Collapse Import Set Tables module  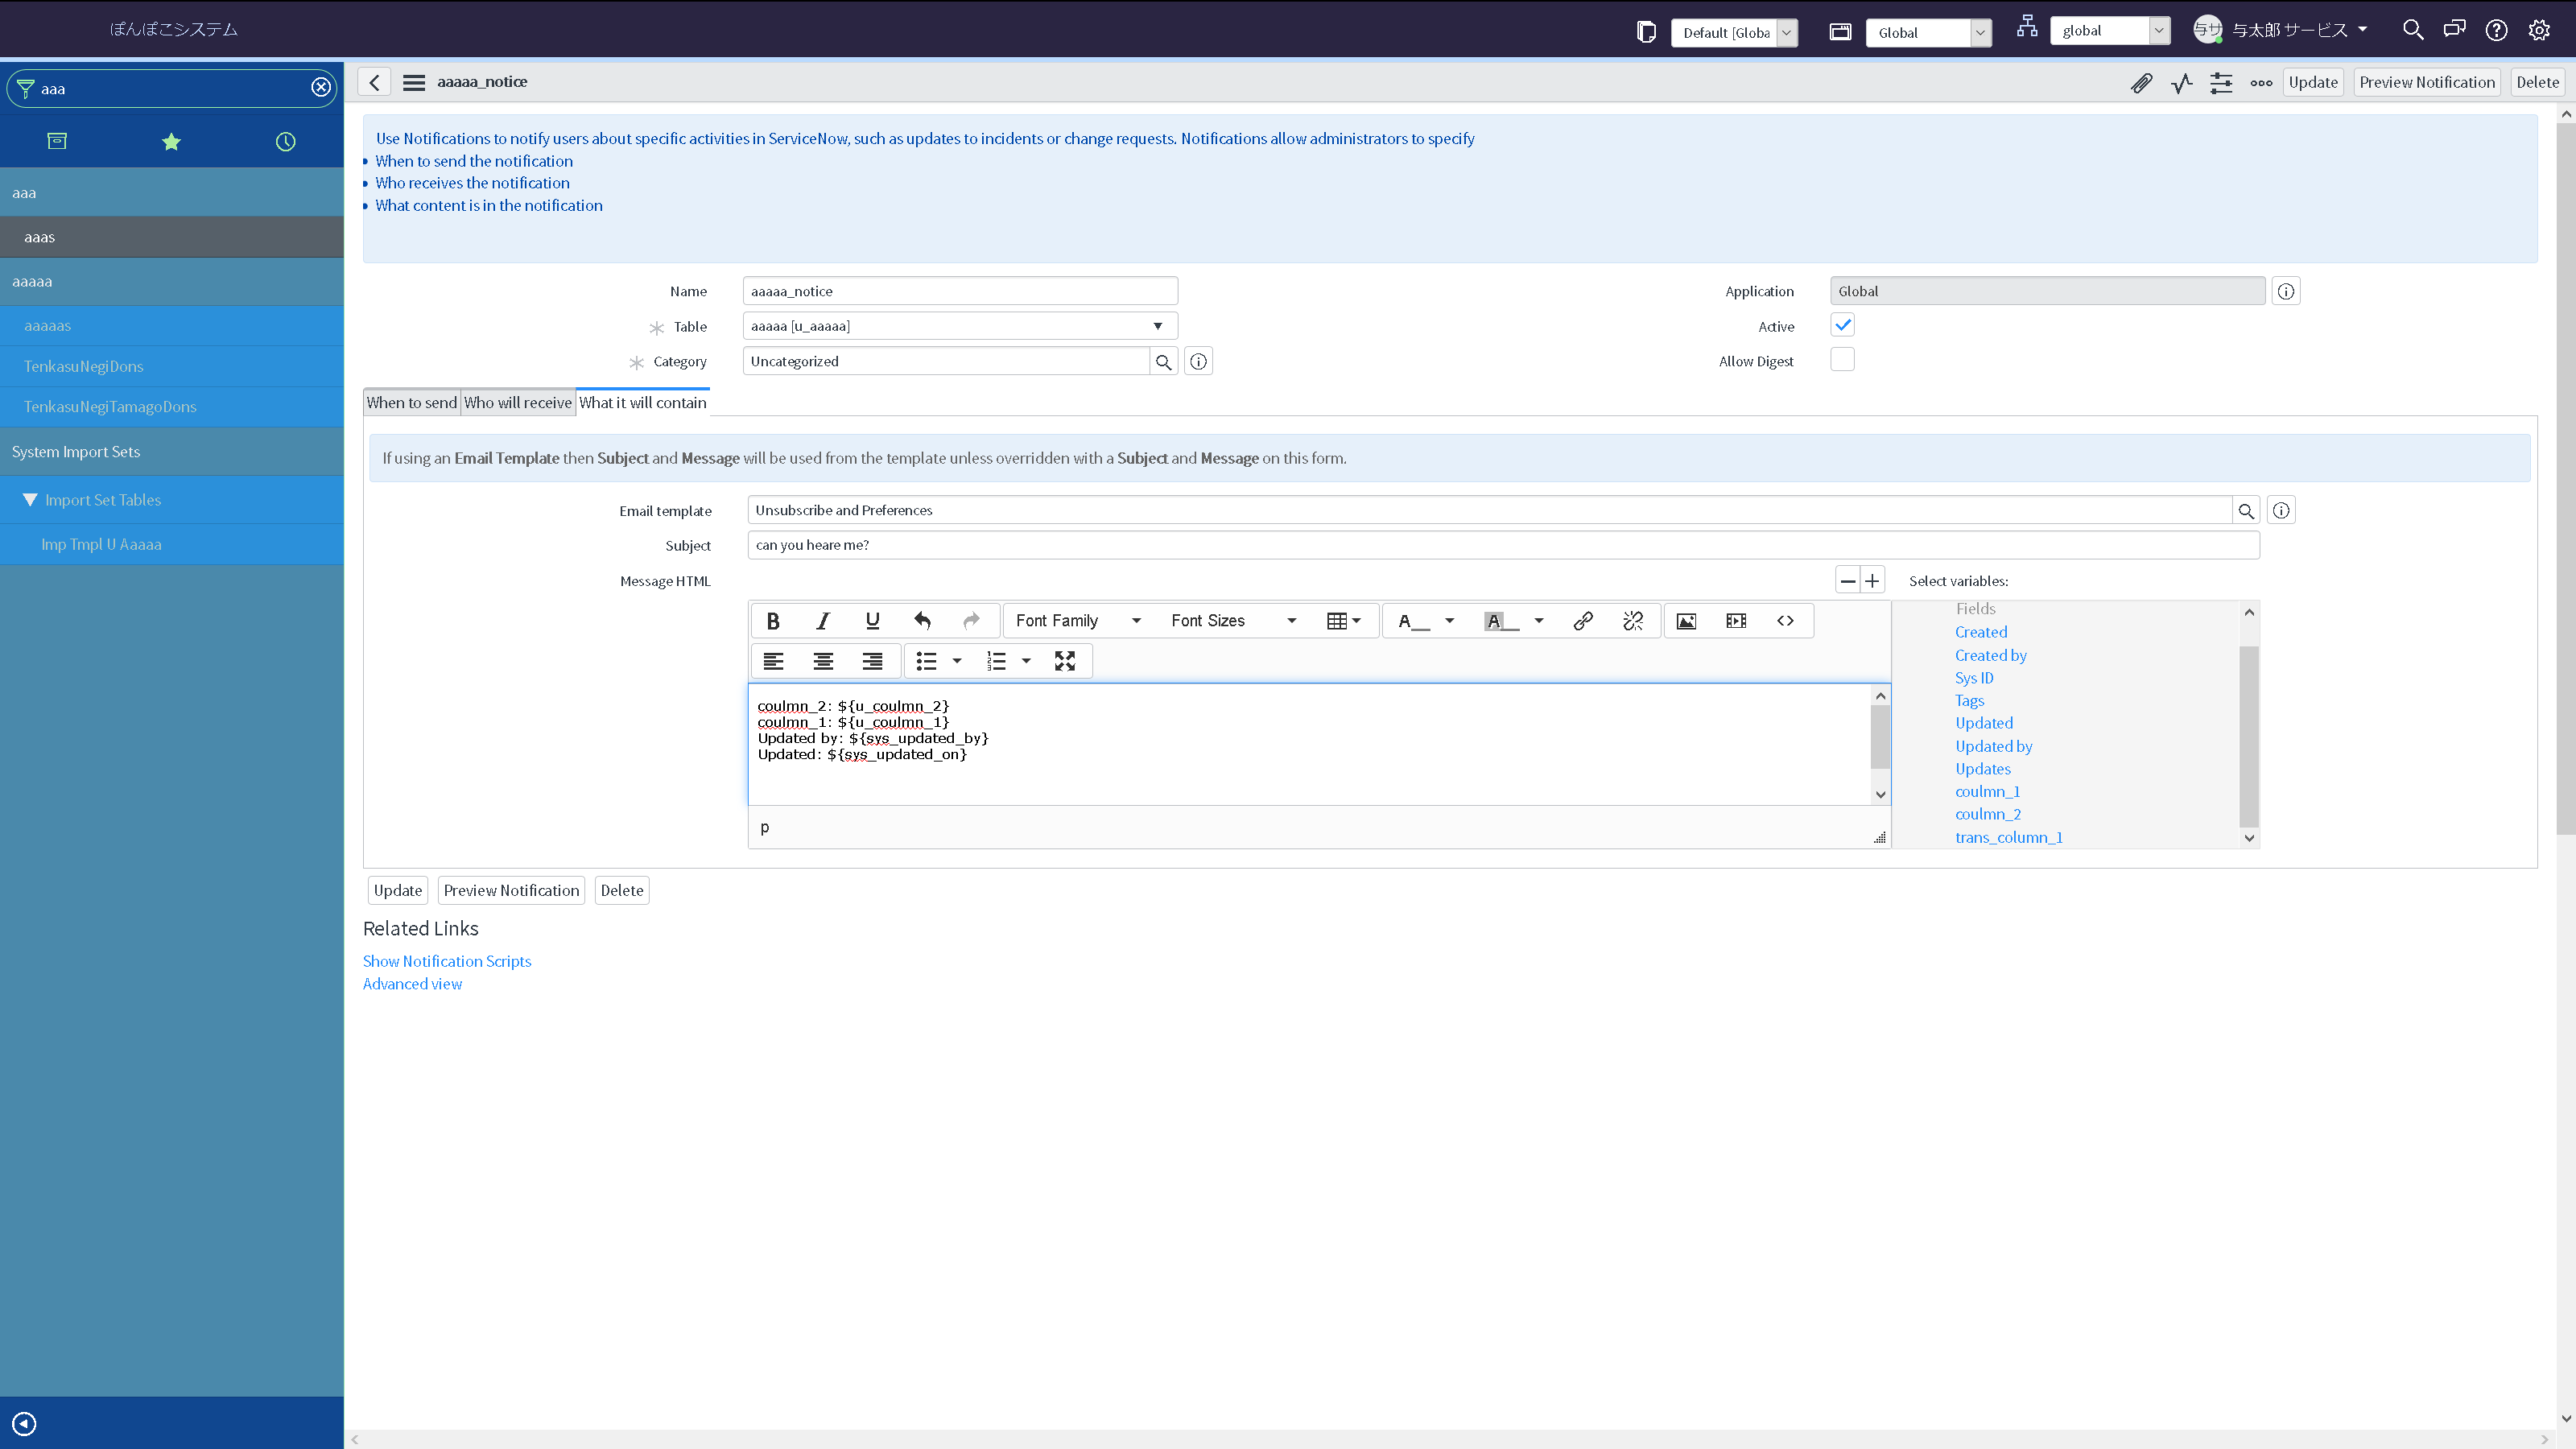click(x=30, y=500)
